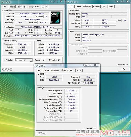Click the Code Name value 'Kuma'
The height and width of the screenshot is (137, 131).
[x=23, y=16]
